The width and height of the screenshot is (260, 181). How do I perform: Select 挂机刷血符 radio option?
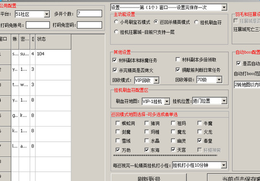(x=196, y=22)
